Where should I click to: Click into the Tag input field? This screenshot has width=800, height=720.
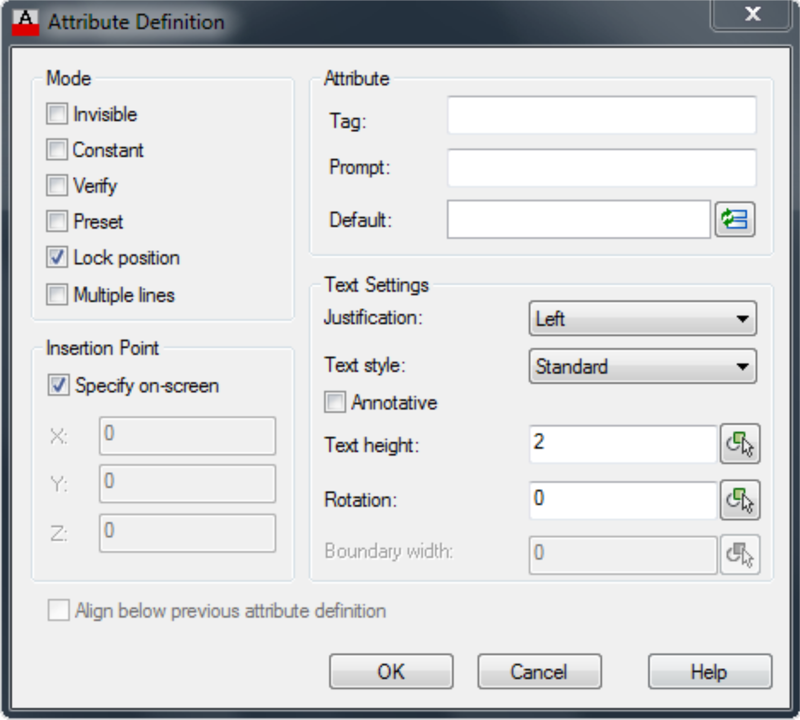coord(601,115)
